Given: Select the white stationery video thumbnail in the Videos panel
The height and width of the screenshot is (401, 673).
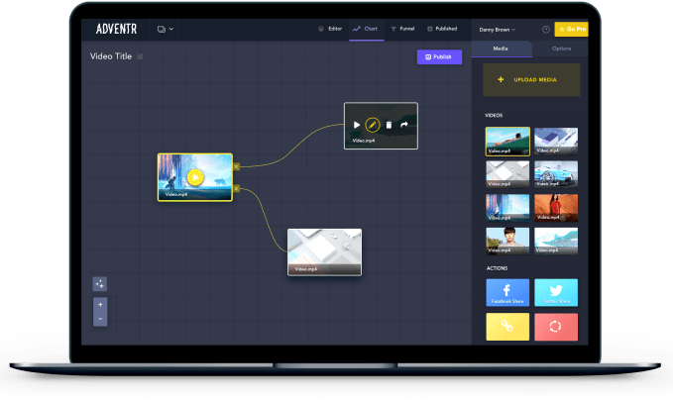Looking at the screenshot, I should pyautogui.click(x=507, y=174).
